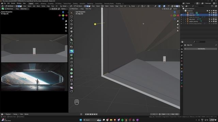This screenshot has width=218, height=122.
Task: Open the Render menu in top bar
Action: 13,3
